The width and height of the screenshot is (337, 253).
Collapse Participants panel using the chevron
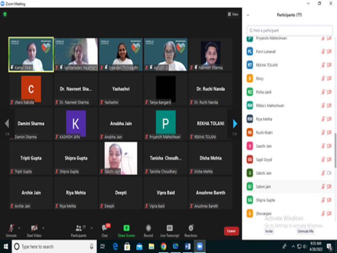click(248, 15)
